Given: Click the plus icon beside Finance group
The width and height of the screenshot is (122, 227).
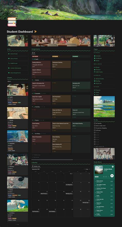Looking at the screenshot, I should pyautogui.click(x=43, y=120).
